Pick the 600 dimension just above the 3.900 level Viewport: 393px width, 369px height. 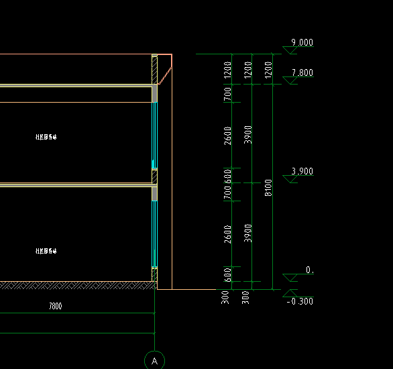227,176
